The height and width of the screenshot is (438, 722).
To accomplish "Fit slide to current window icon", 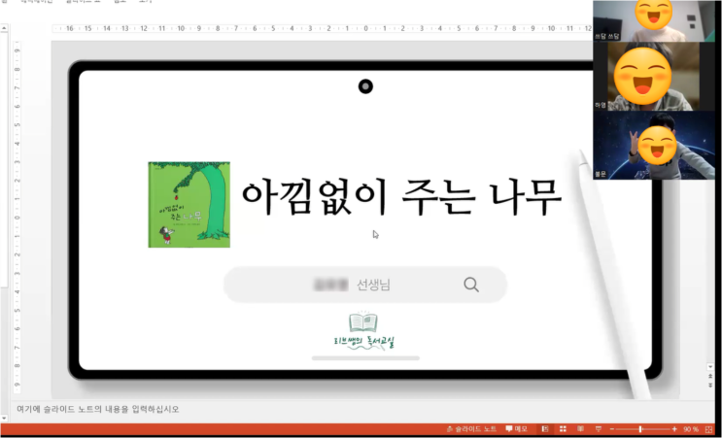I will [708, 429].
